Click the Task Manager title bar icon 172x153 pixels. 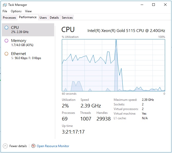(x=5, y=5)
